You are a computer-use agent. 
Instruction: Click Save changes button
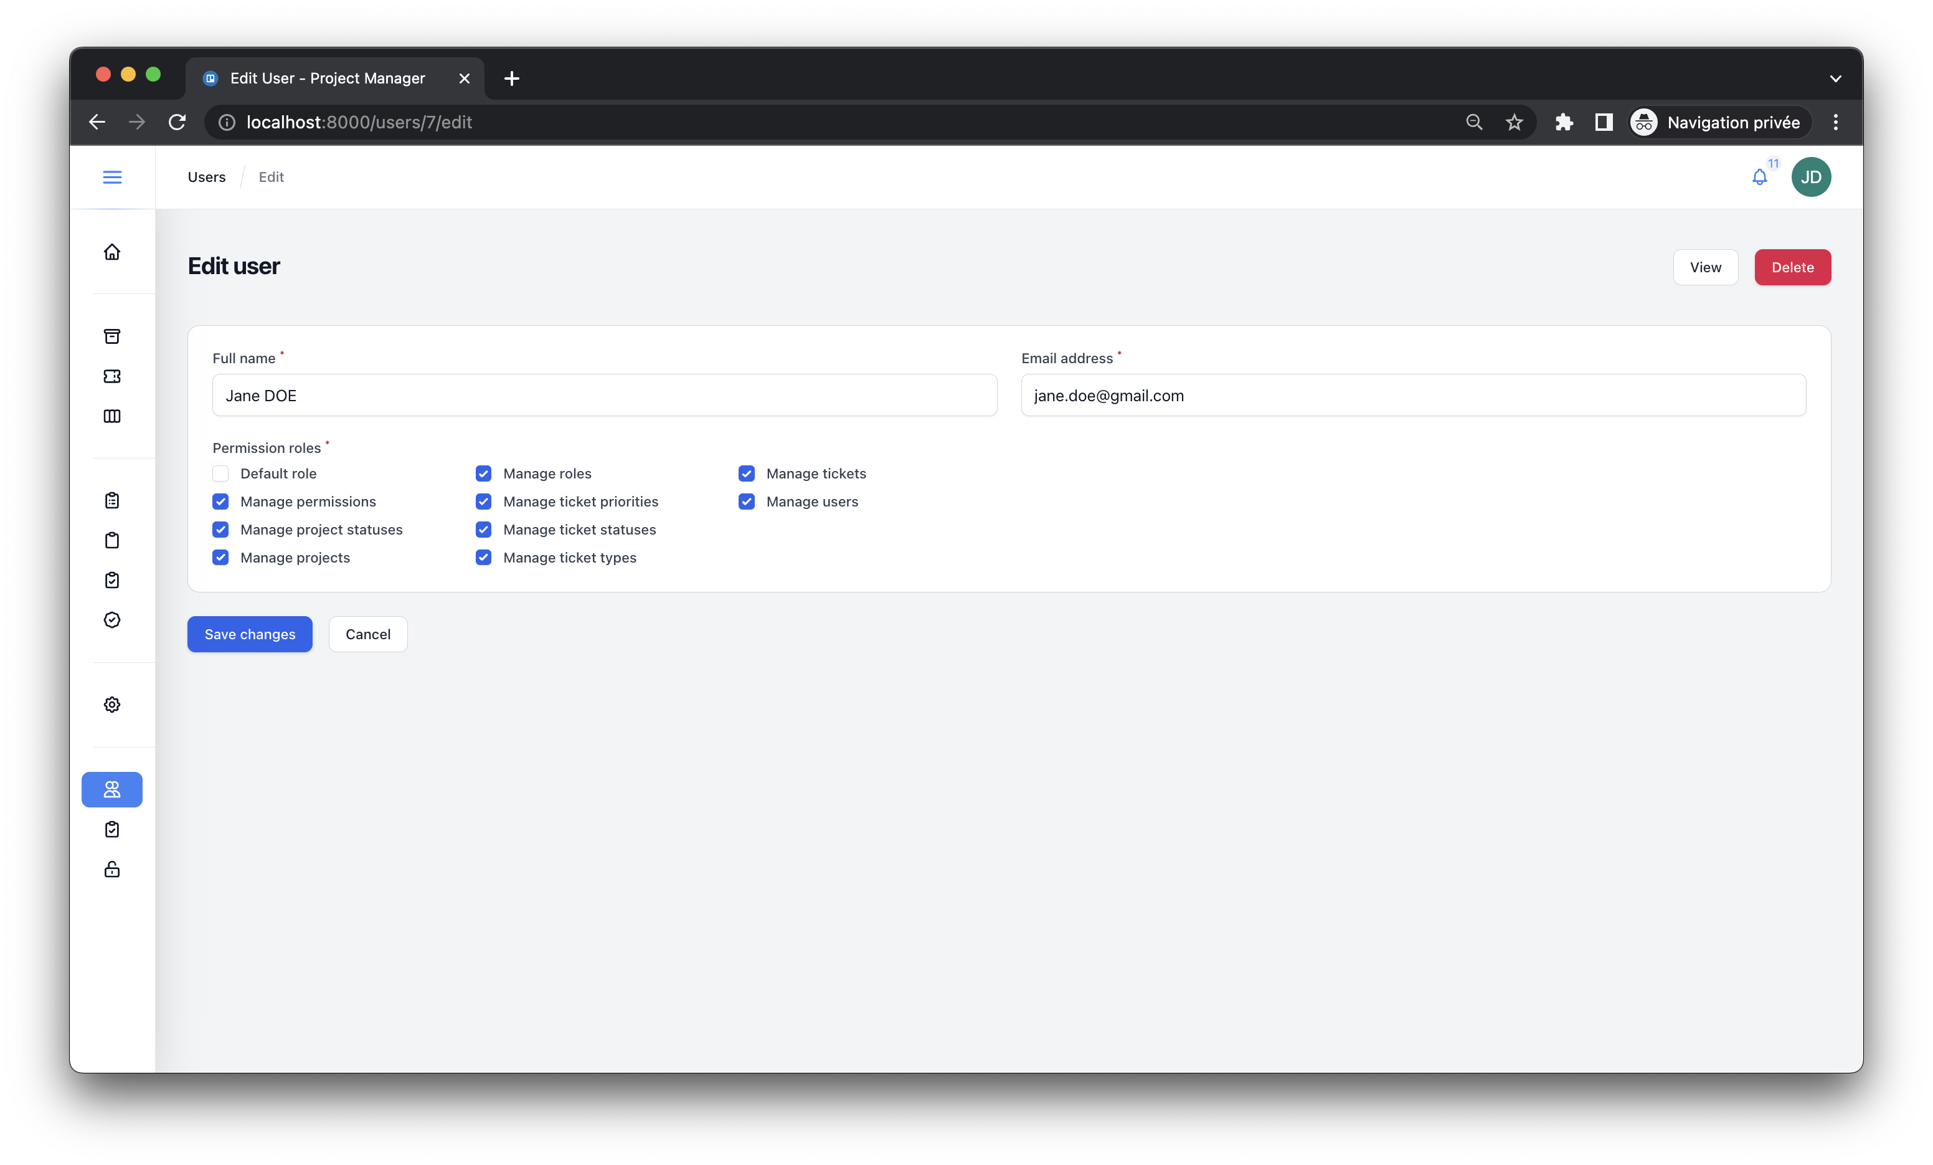pos(250,634)
